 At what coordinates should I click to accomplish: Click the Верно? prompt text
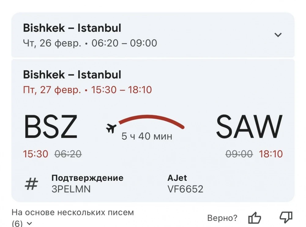(x=222, y=217)
